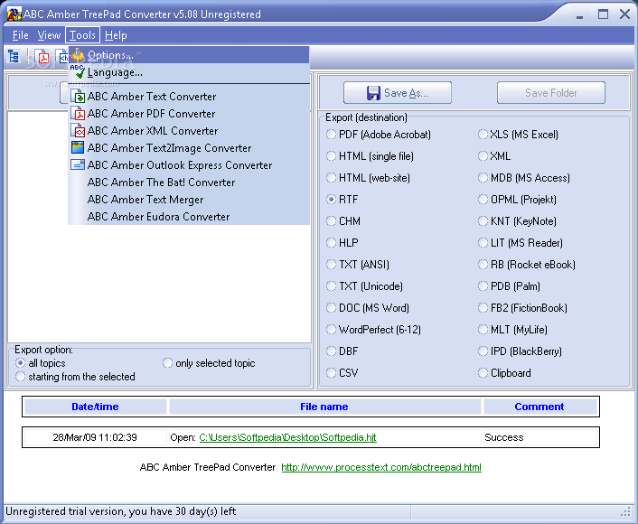Select the XML export format
Screen dimensions: 638x524
494,155
